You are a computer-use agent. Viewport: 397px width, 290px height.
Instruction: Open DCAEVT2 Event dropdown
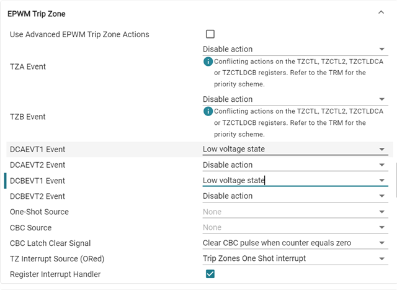(295, 165)
